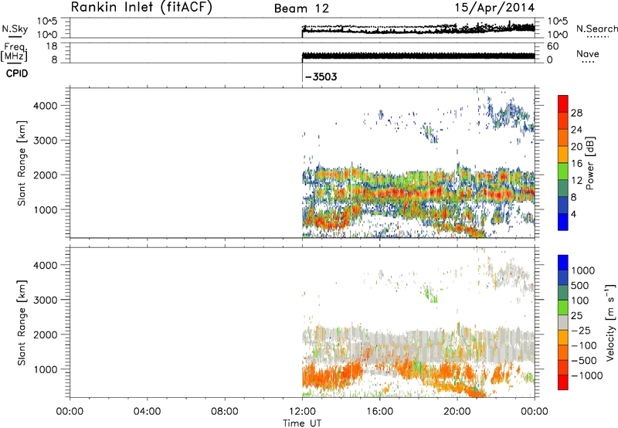Click the '2000' tick of the velocity panel
The width and height of the screenshot is (618, 428).
[x=45, y=335]
